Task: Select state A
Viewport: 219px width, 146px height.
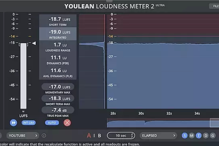Action: click(89, 135)
